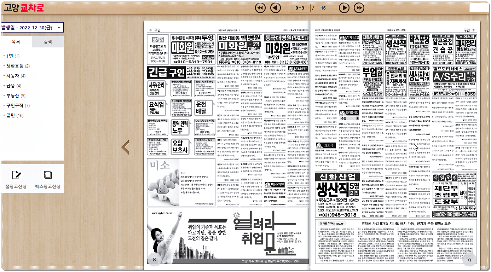Click the 박스광고신청 icon button
This screenshot has height=272, width=491.
48,179
